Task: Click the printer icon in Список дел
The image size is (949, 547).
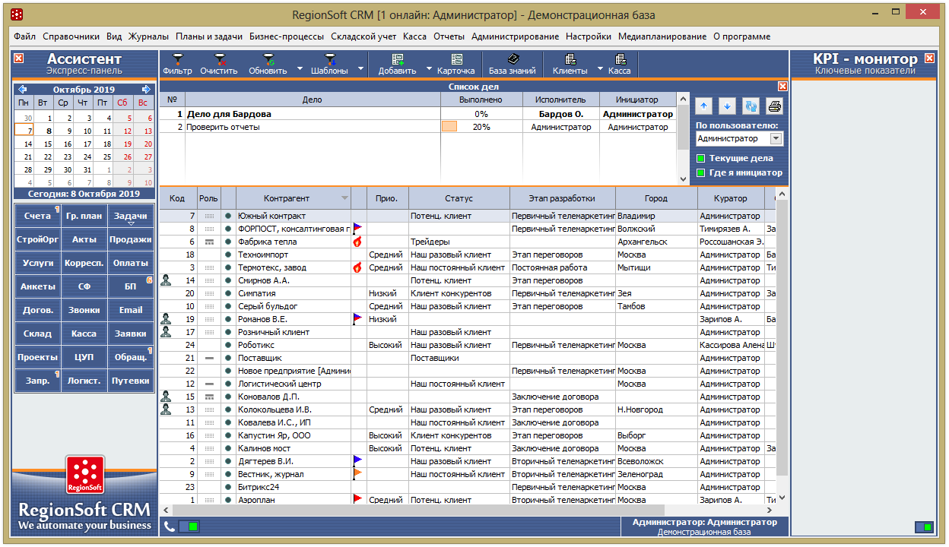Action: pyautogui.click(x=774, y=106)
